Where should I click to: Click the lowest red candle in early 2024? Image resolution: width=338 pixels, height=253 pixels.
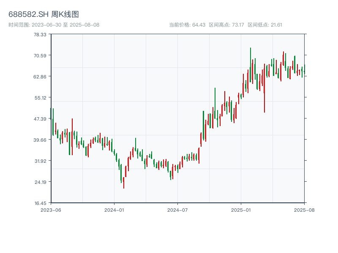(123, 182)
